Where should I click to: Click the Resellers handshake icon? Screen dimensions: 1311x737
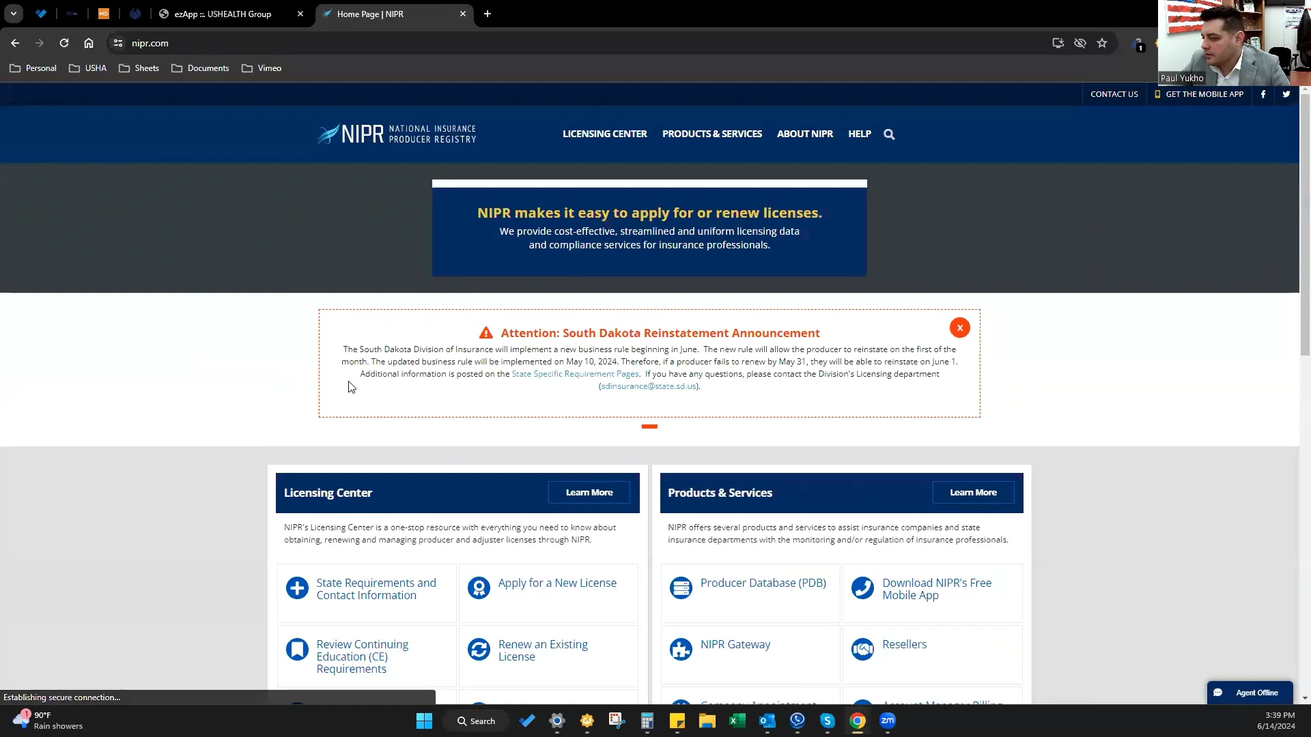click(862, 649)
